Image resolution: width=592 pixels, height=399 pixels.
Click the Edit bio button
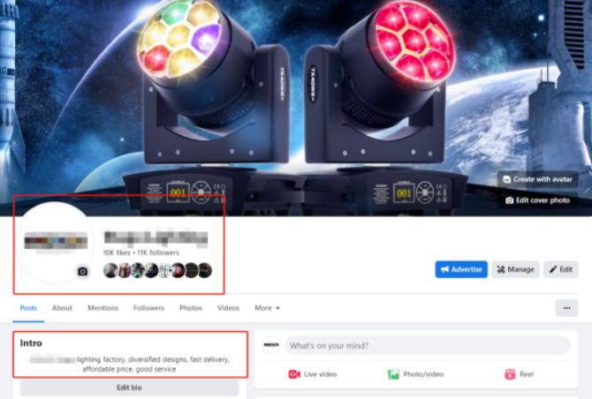[129, 388]
